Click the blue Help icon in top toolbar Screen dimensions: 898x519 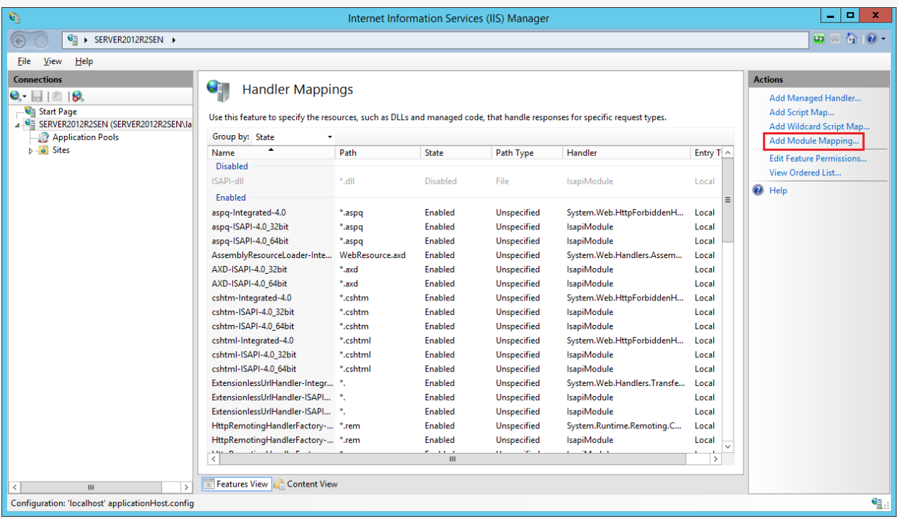[870, 40]
